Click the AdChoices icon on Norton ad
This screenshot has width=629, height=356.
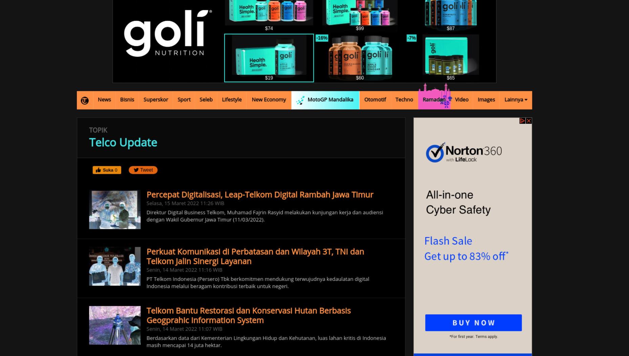[x=522, y=121]
